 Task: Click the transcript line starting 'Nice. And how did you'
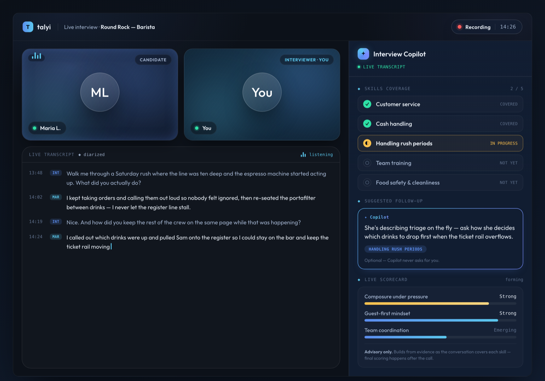pyautogui.click(x=184, y=222)
